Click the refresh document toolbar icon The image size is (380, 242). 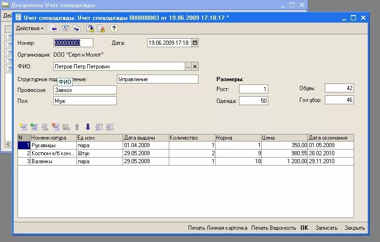click(x=66, y=29)
